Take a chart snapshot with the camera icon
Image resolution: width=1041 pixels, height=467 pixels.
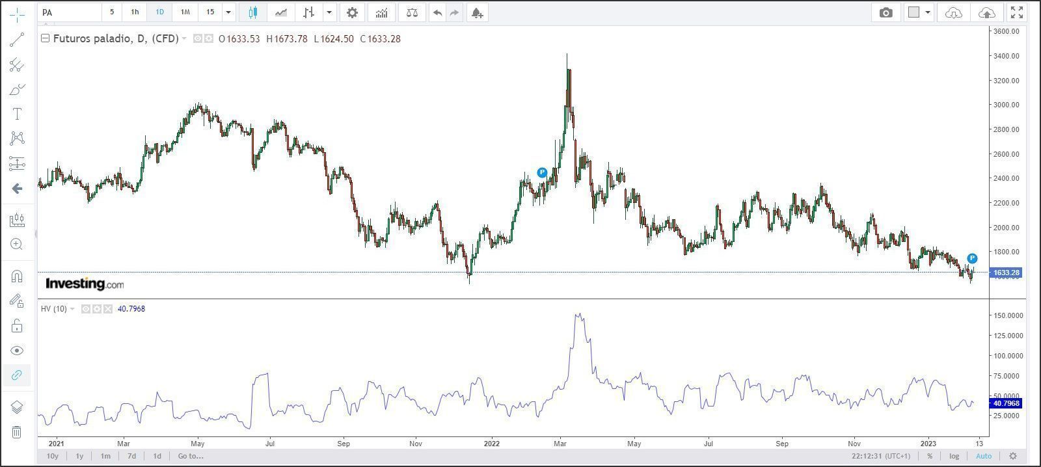click(x=886, y=12)
